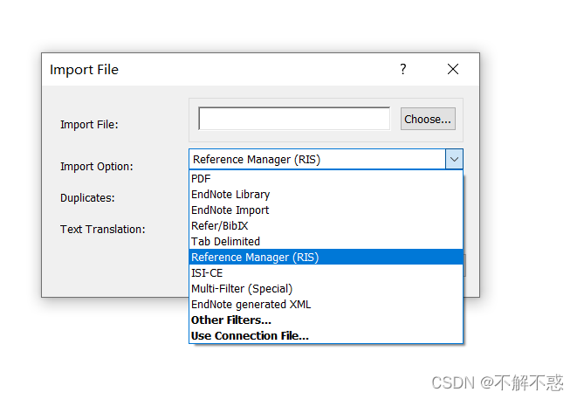Click the Duplicates: label
The width and height of the screenshot is (577, 399).
(x=87, y=198)
